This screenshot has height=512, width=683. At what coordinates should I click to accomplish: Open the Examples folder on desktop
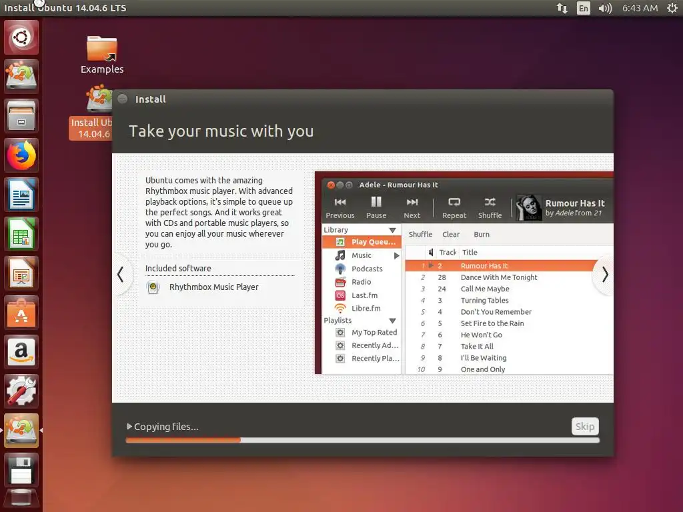coord(102,55)
